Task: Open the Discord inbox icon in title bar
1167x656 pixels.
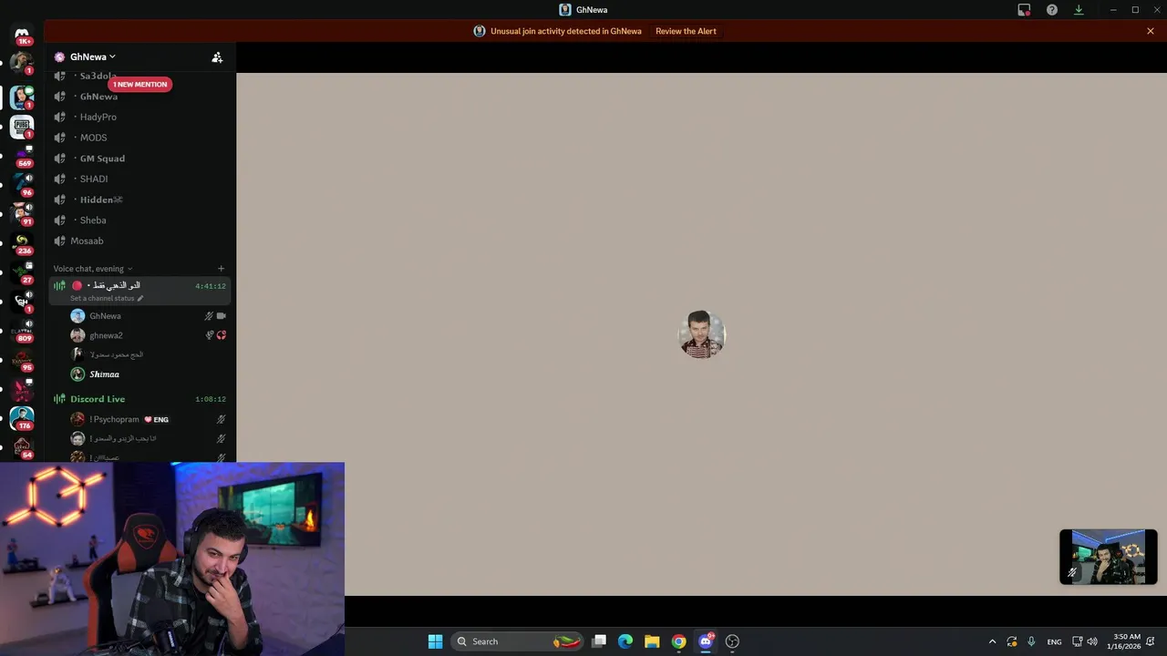Action: [x=1024, y=9]
